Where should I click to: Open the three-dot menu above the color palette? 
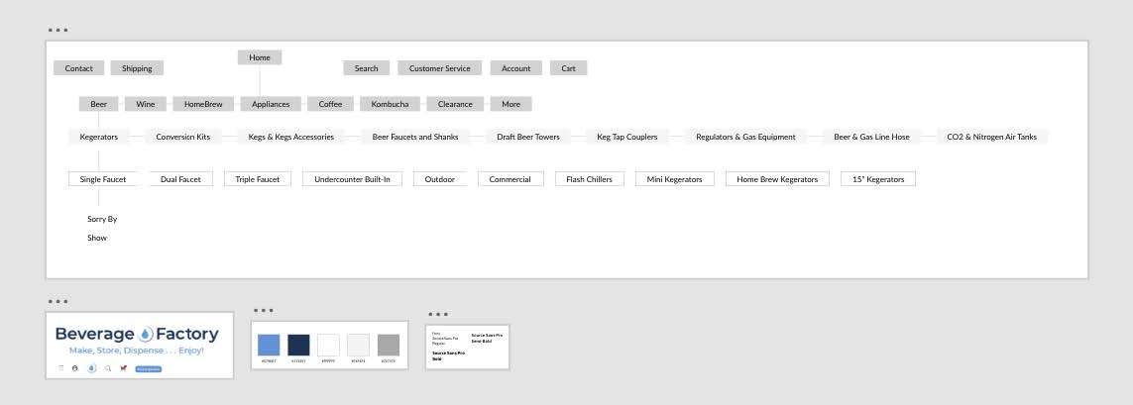(263, 310)
